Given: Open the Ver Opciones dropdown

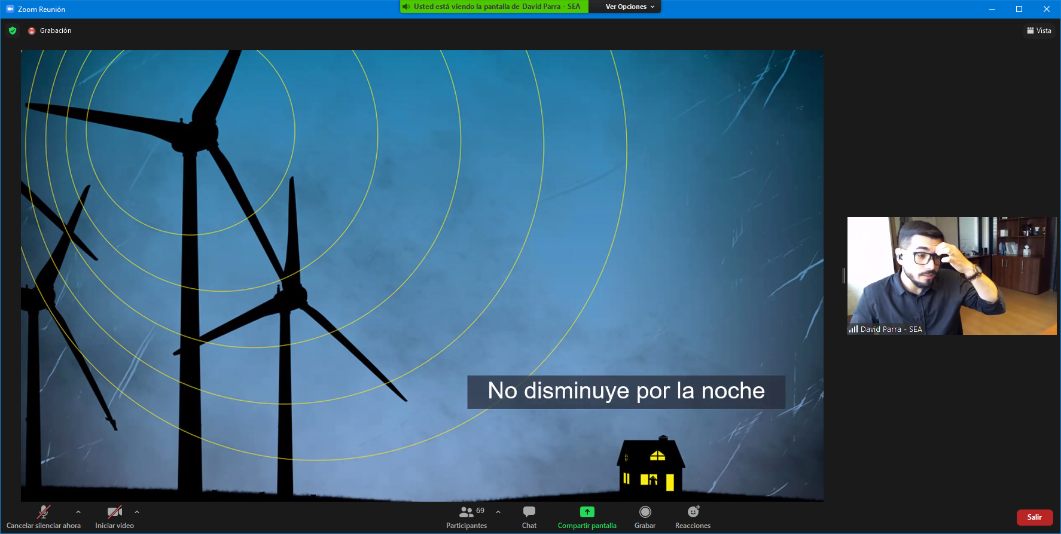Looking at the screenshot, I should [x=629, y=7].
